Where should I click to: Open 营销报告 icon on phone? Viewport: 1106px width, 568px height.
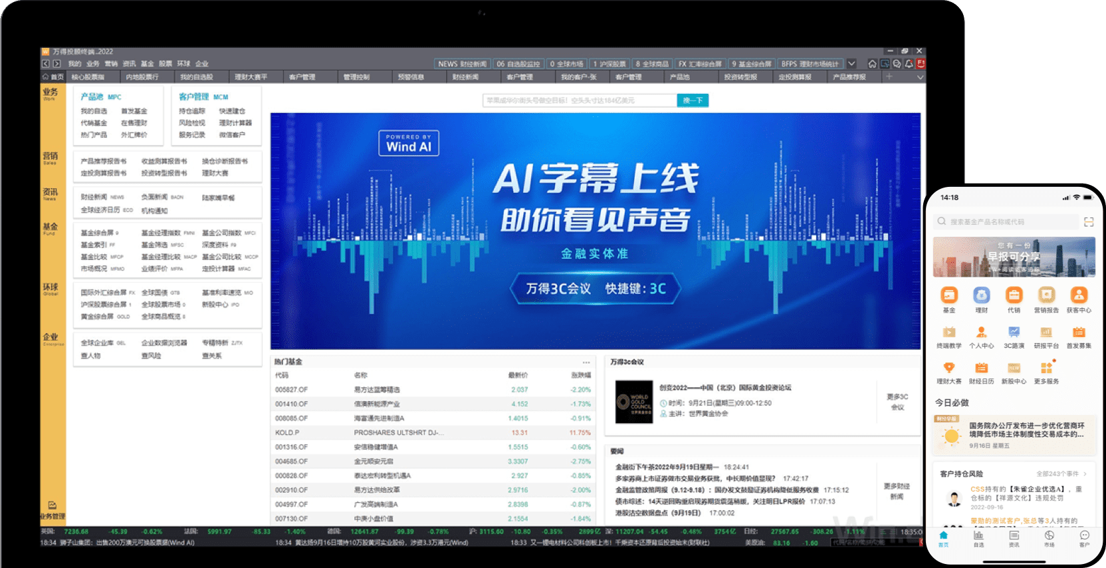coord(1046,295)
